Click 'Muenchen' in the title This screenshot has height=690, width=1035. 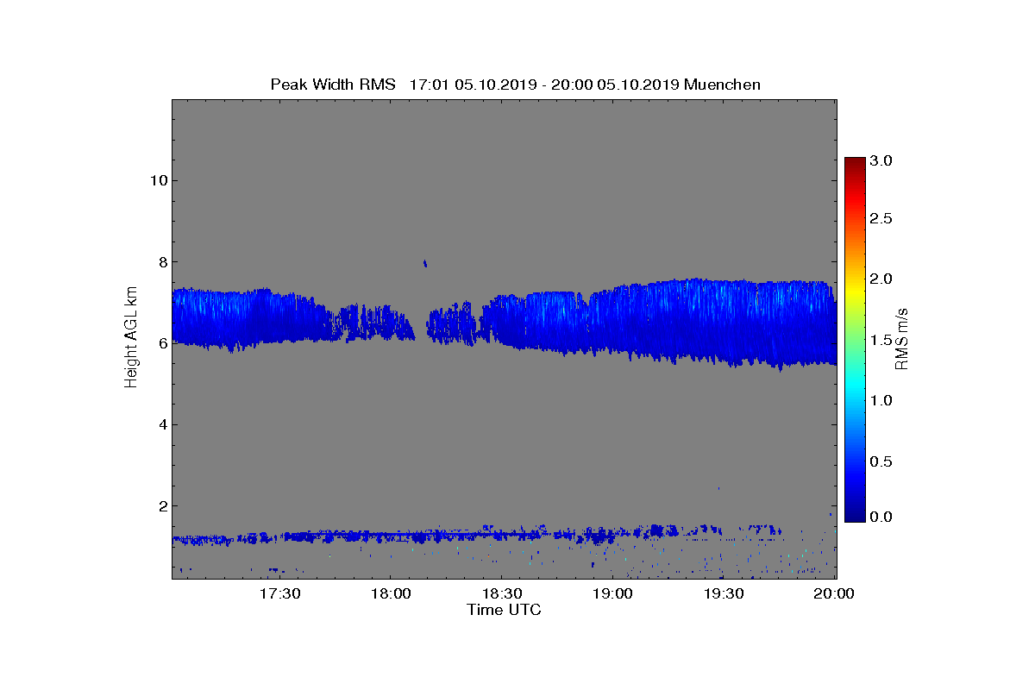click(722, 85)
